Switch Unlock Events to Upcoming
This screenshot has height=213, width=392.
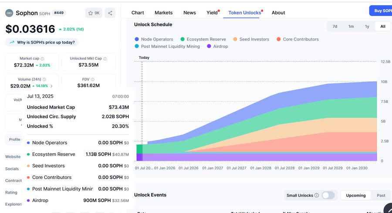tap(355, 196)
